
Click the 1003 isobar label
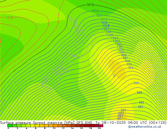pos(116,41)
